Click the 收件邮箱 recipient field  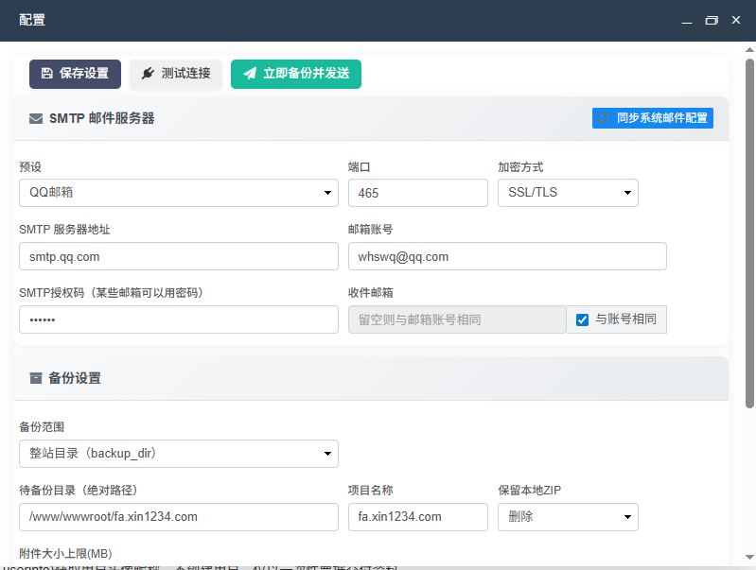(x=457, y=320)
